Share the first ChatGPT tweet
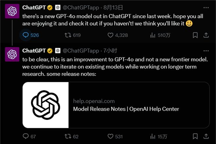The width and height of the screenshot is (216, 144). pyautogui.click(x=206, y=35)
